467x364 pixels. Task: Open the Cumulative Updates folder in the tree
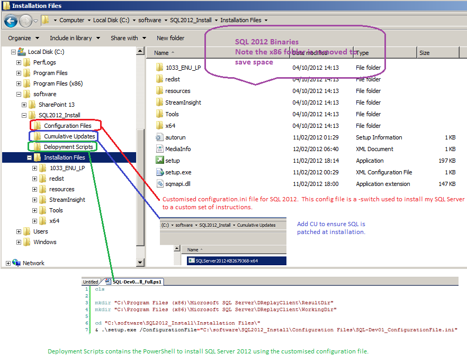(x=69, y=136)
